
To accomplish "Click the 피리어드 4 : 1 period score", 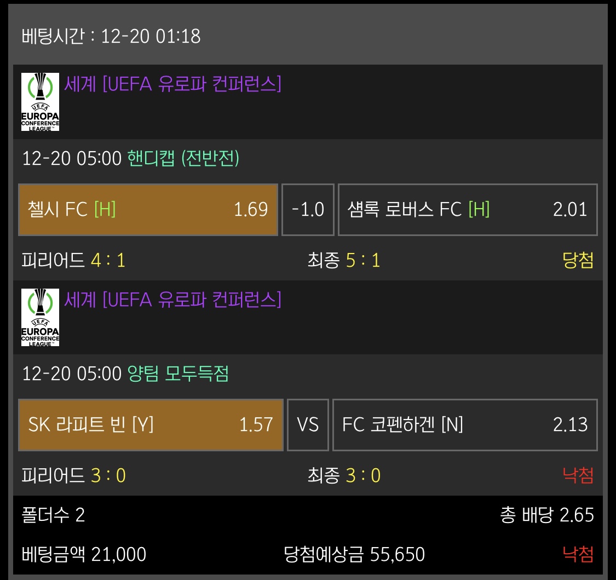I will 73,260.
